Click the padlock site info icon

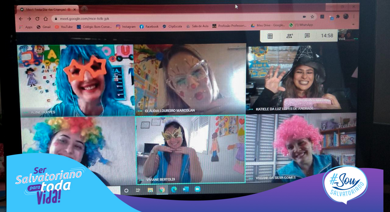(56, 19)
